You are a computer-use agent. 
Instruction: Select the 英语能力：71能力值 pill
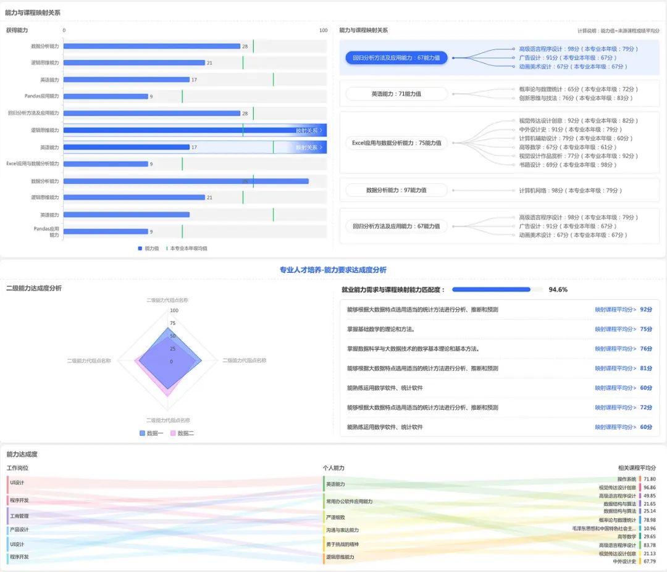(396, 94)
